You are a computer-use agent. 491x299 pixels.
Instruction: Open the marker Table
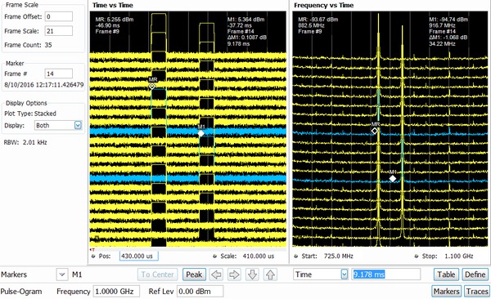pos(446,274)
